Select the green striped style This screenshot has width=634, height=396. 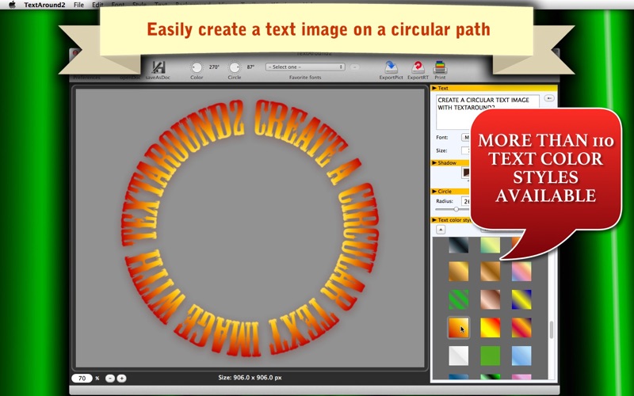(459, 299)
